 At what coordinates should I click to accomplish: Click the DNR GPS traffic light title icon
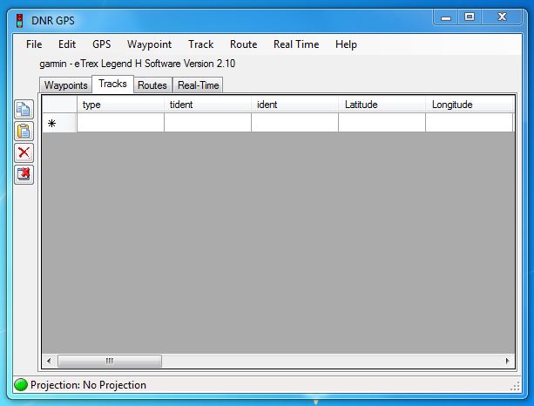(20, 20)
